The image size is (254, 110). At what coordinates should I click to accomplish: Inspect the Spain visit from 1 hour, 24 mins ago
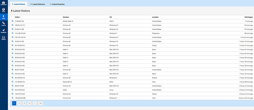[x=13, y=50]
